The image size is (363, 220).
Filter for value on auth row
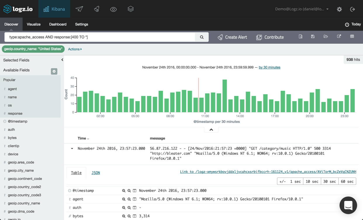pos(124,208)
